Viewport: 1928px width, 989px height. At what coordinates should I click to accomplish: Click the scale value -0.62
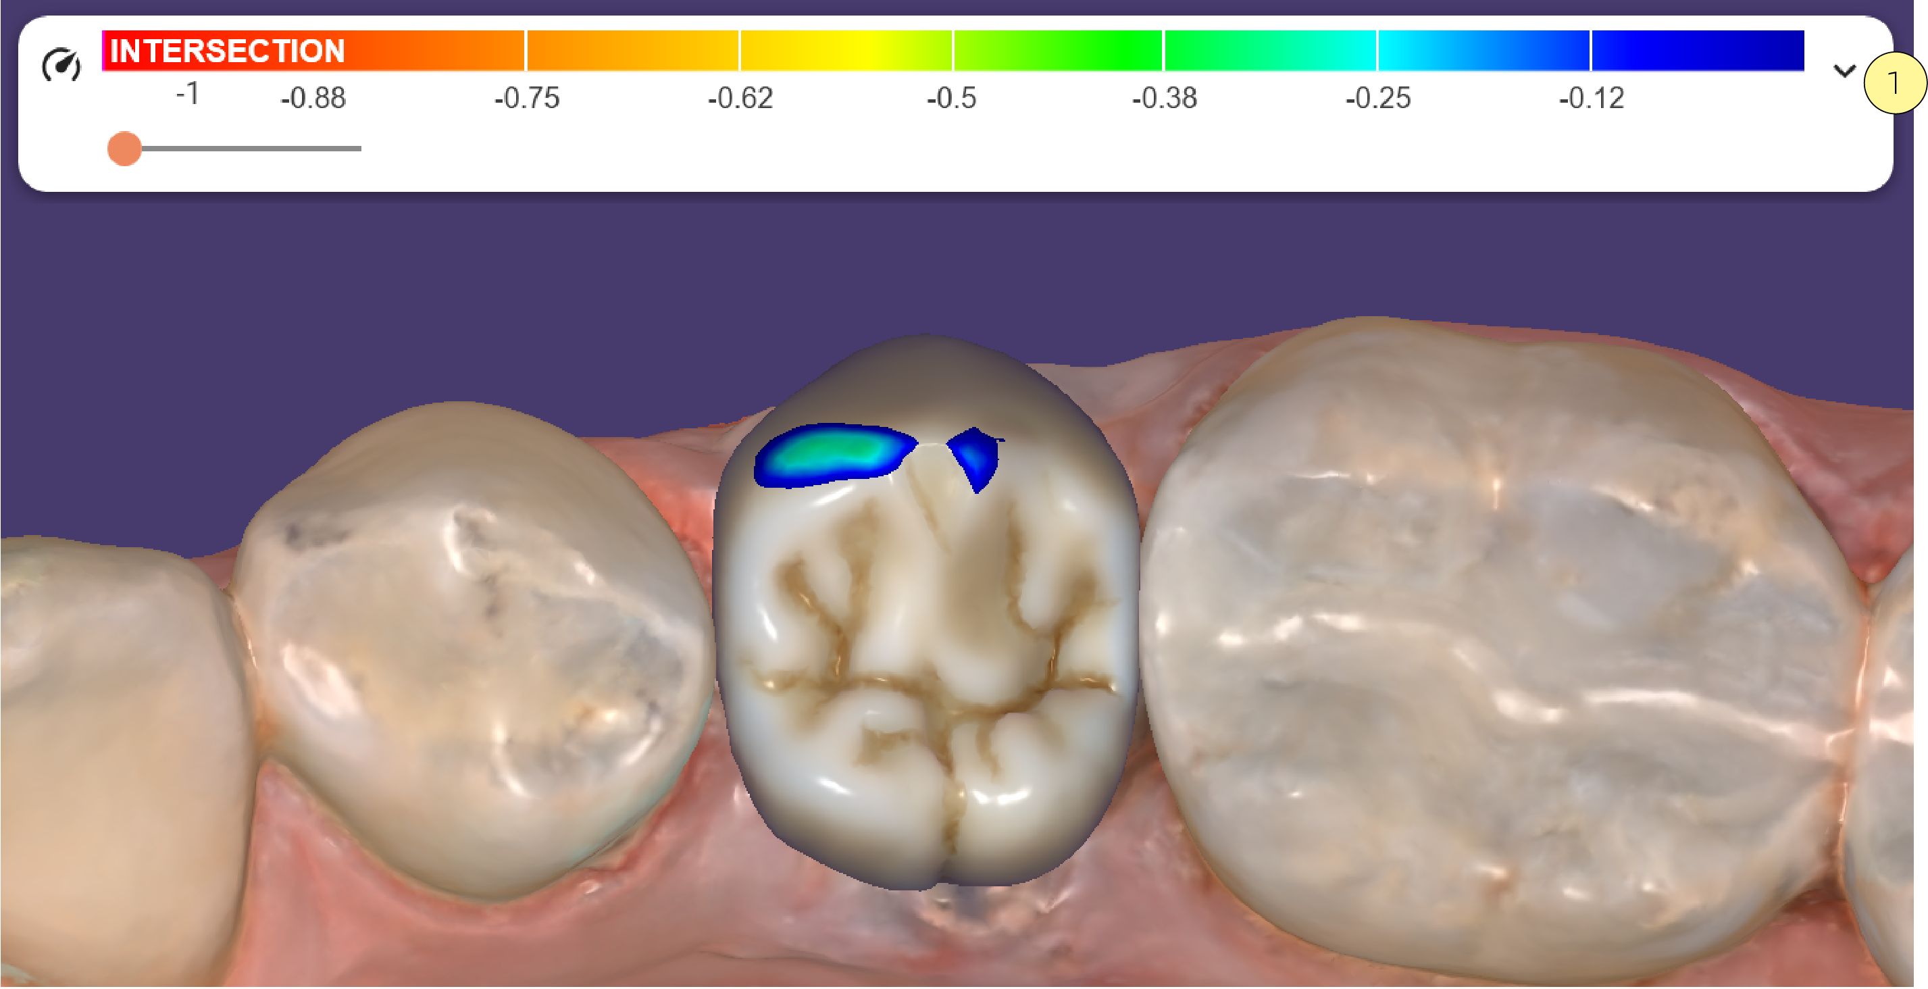click(x=740, y=97)
